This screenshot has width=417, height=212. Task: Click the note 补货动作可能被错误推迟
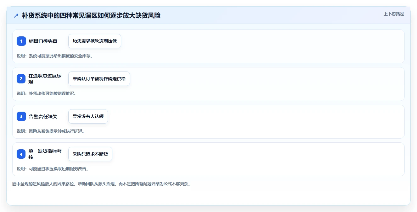coord(53,93)
